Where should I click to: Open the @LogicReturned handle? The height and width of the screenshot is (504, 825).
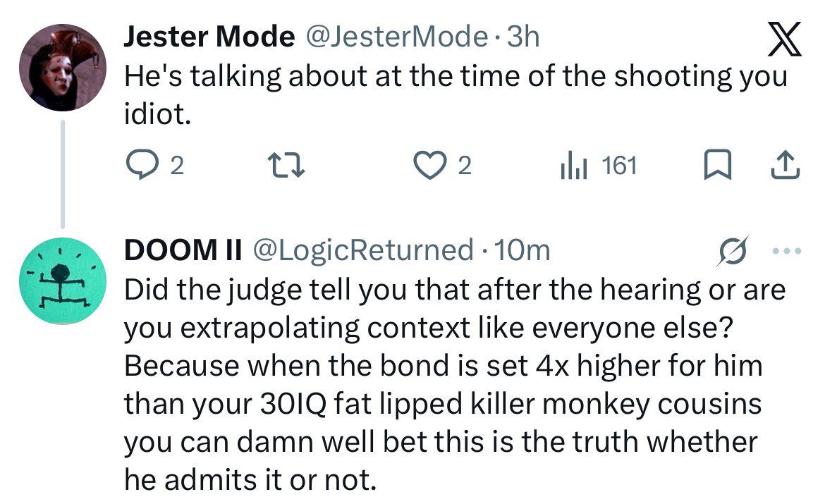point(364,250)
